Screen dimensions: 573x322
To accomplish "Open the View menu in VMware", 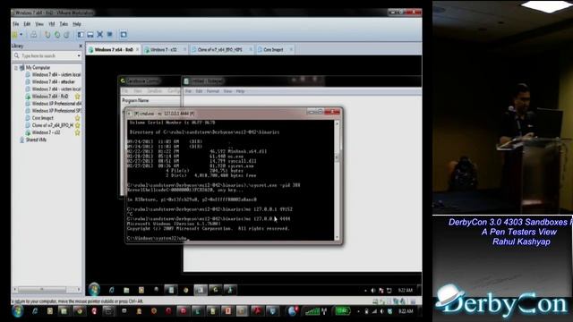I will click(39, 24).
